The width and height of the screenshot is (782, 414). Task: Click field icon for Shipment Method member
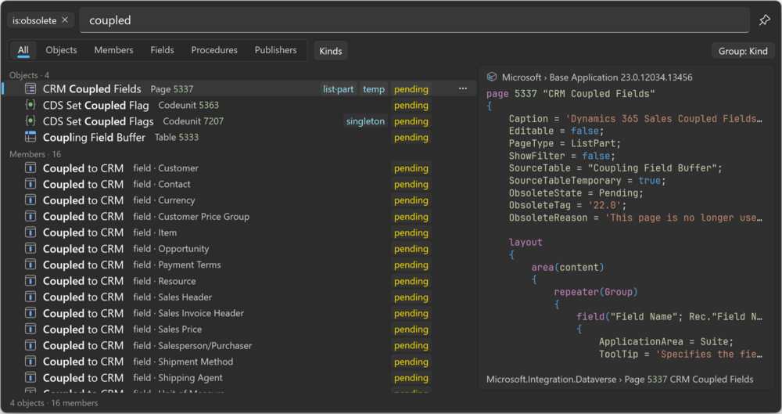point(30,361)
